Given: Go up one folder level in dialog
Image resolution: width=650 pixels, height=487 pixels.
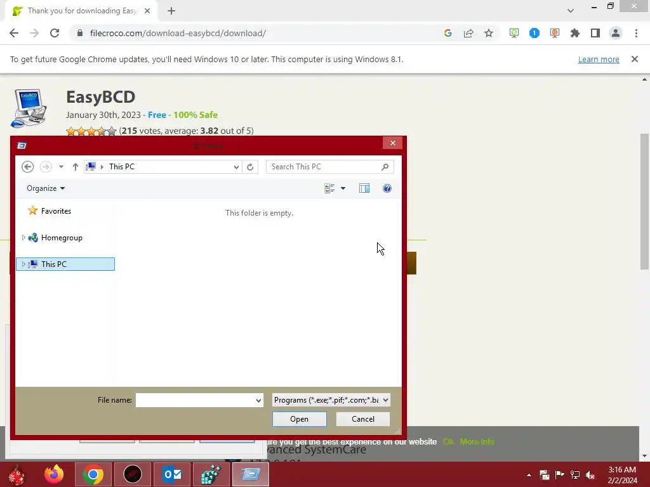Looking at the screenshot, I should (x=75, y=167).
